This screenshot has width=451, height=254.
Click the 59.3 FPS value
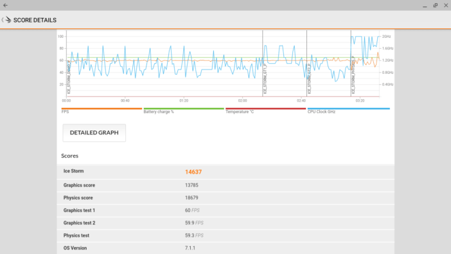[x=194, y=235]
